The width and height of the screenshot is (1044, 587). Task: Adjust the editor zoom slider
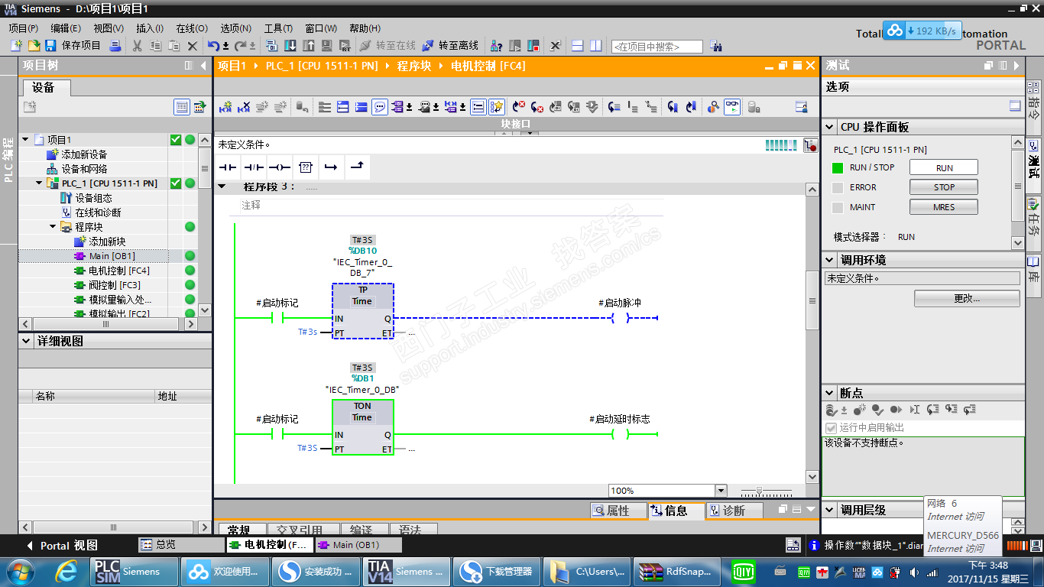[759, 491]
